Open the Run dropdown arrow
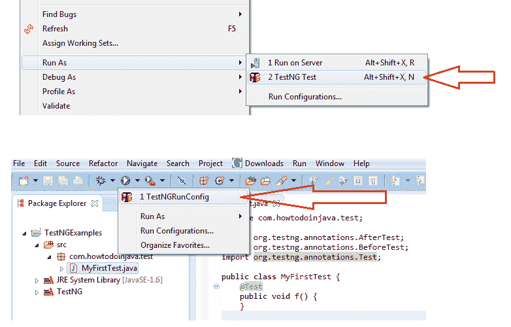This screenshot has height=327, width=511. [137, 181]
